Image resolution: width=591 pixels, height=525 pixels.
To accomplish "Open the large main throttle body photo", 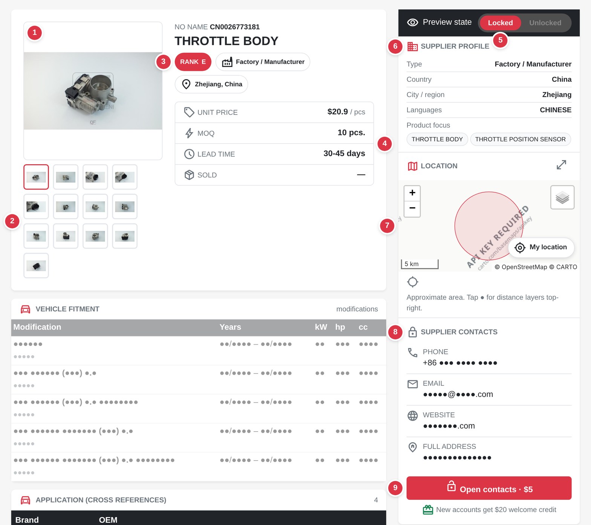I will point(93,91).
